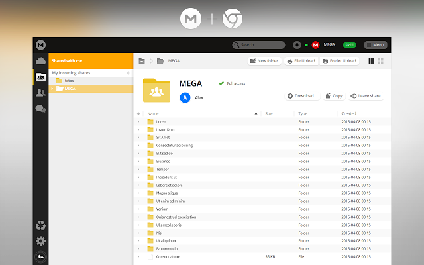Sort by the Size column header
The image size is (424, 265).
coord(269,113)
